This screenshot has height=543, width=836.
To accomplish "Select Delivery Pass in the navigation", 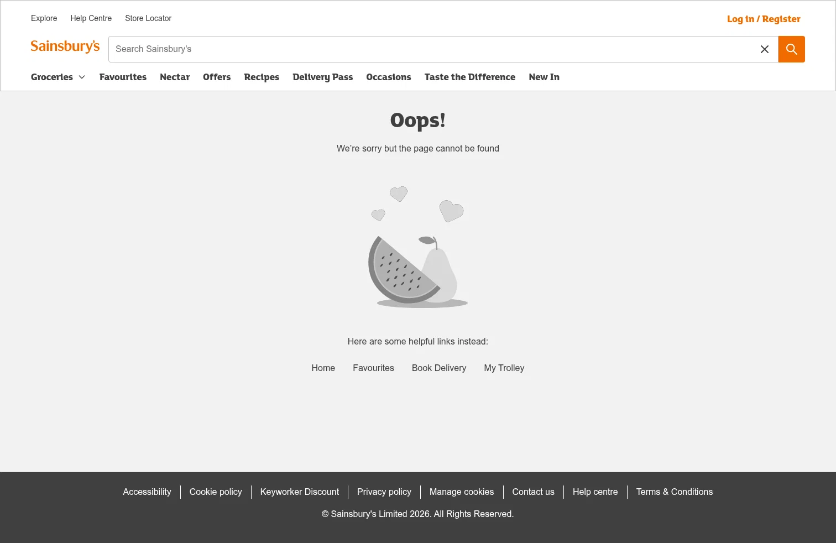I will tap(323, 77).
